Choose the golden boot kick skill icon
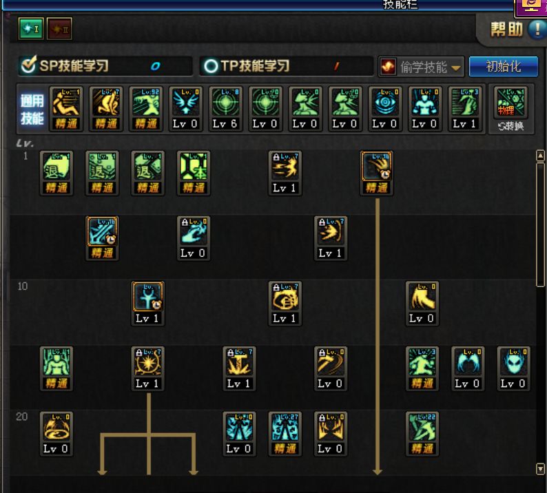 (x=422, y=297)
